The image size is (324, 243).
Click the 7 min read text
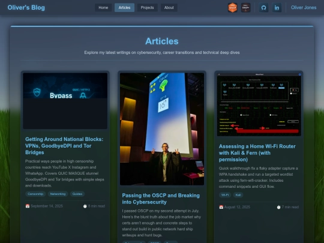point(290,207)
